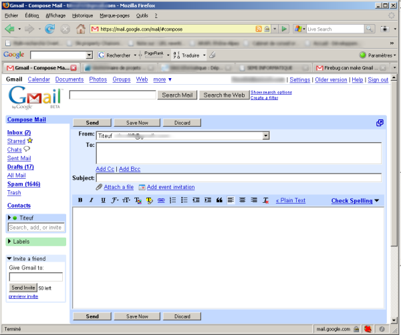Image resolution: width=401 pixels, height=335 pixels.
Task: Open the Spam (1646) folder
Action: point(24,184)
